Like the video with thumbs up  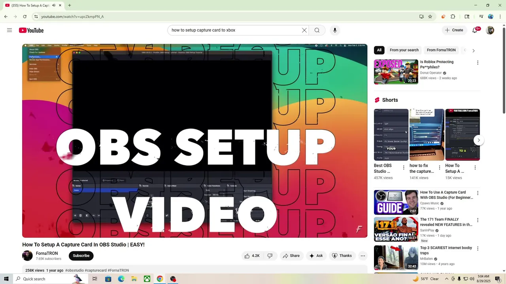[x=252, y=256]
